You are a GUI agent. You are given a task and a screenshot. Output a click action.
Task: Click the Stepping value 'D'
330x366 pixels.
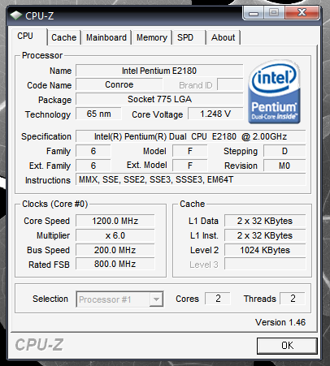(284, 151)
